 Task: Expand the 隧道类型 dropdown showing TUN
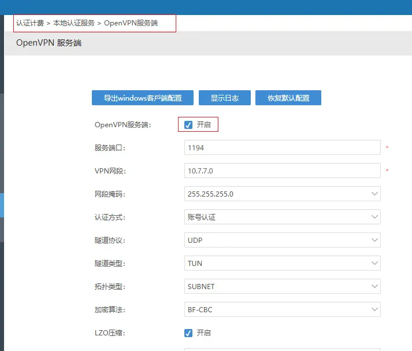[282, 263]
